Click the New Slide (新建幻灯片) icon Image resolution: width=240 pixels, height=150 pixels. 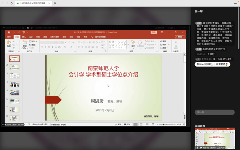[25, 43]
